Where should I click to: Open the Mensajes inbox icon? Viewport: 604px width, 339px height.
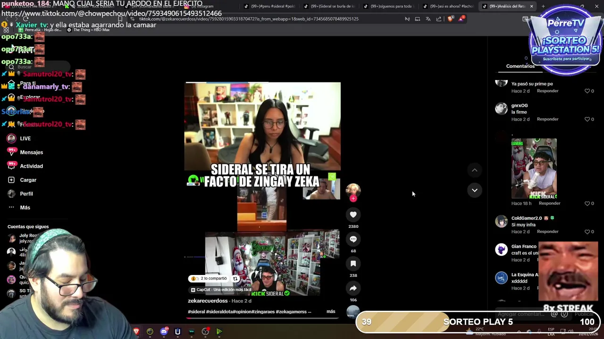point(11,152)
